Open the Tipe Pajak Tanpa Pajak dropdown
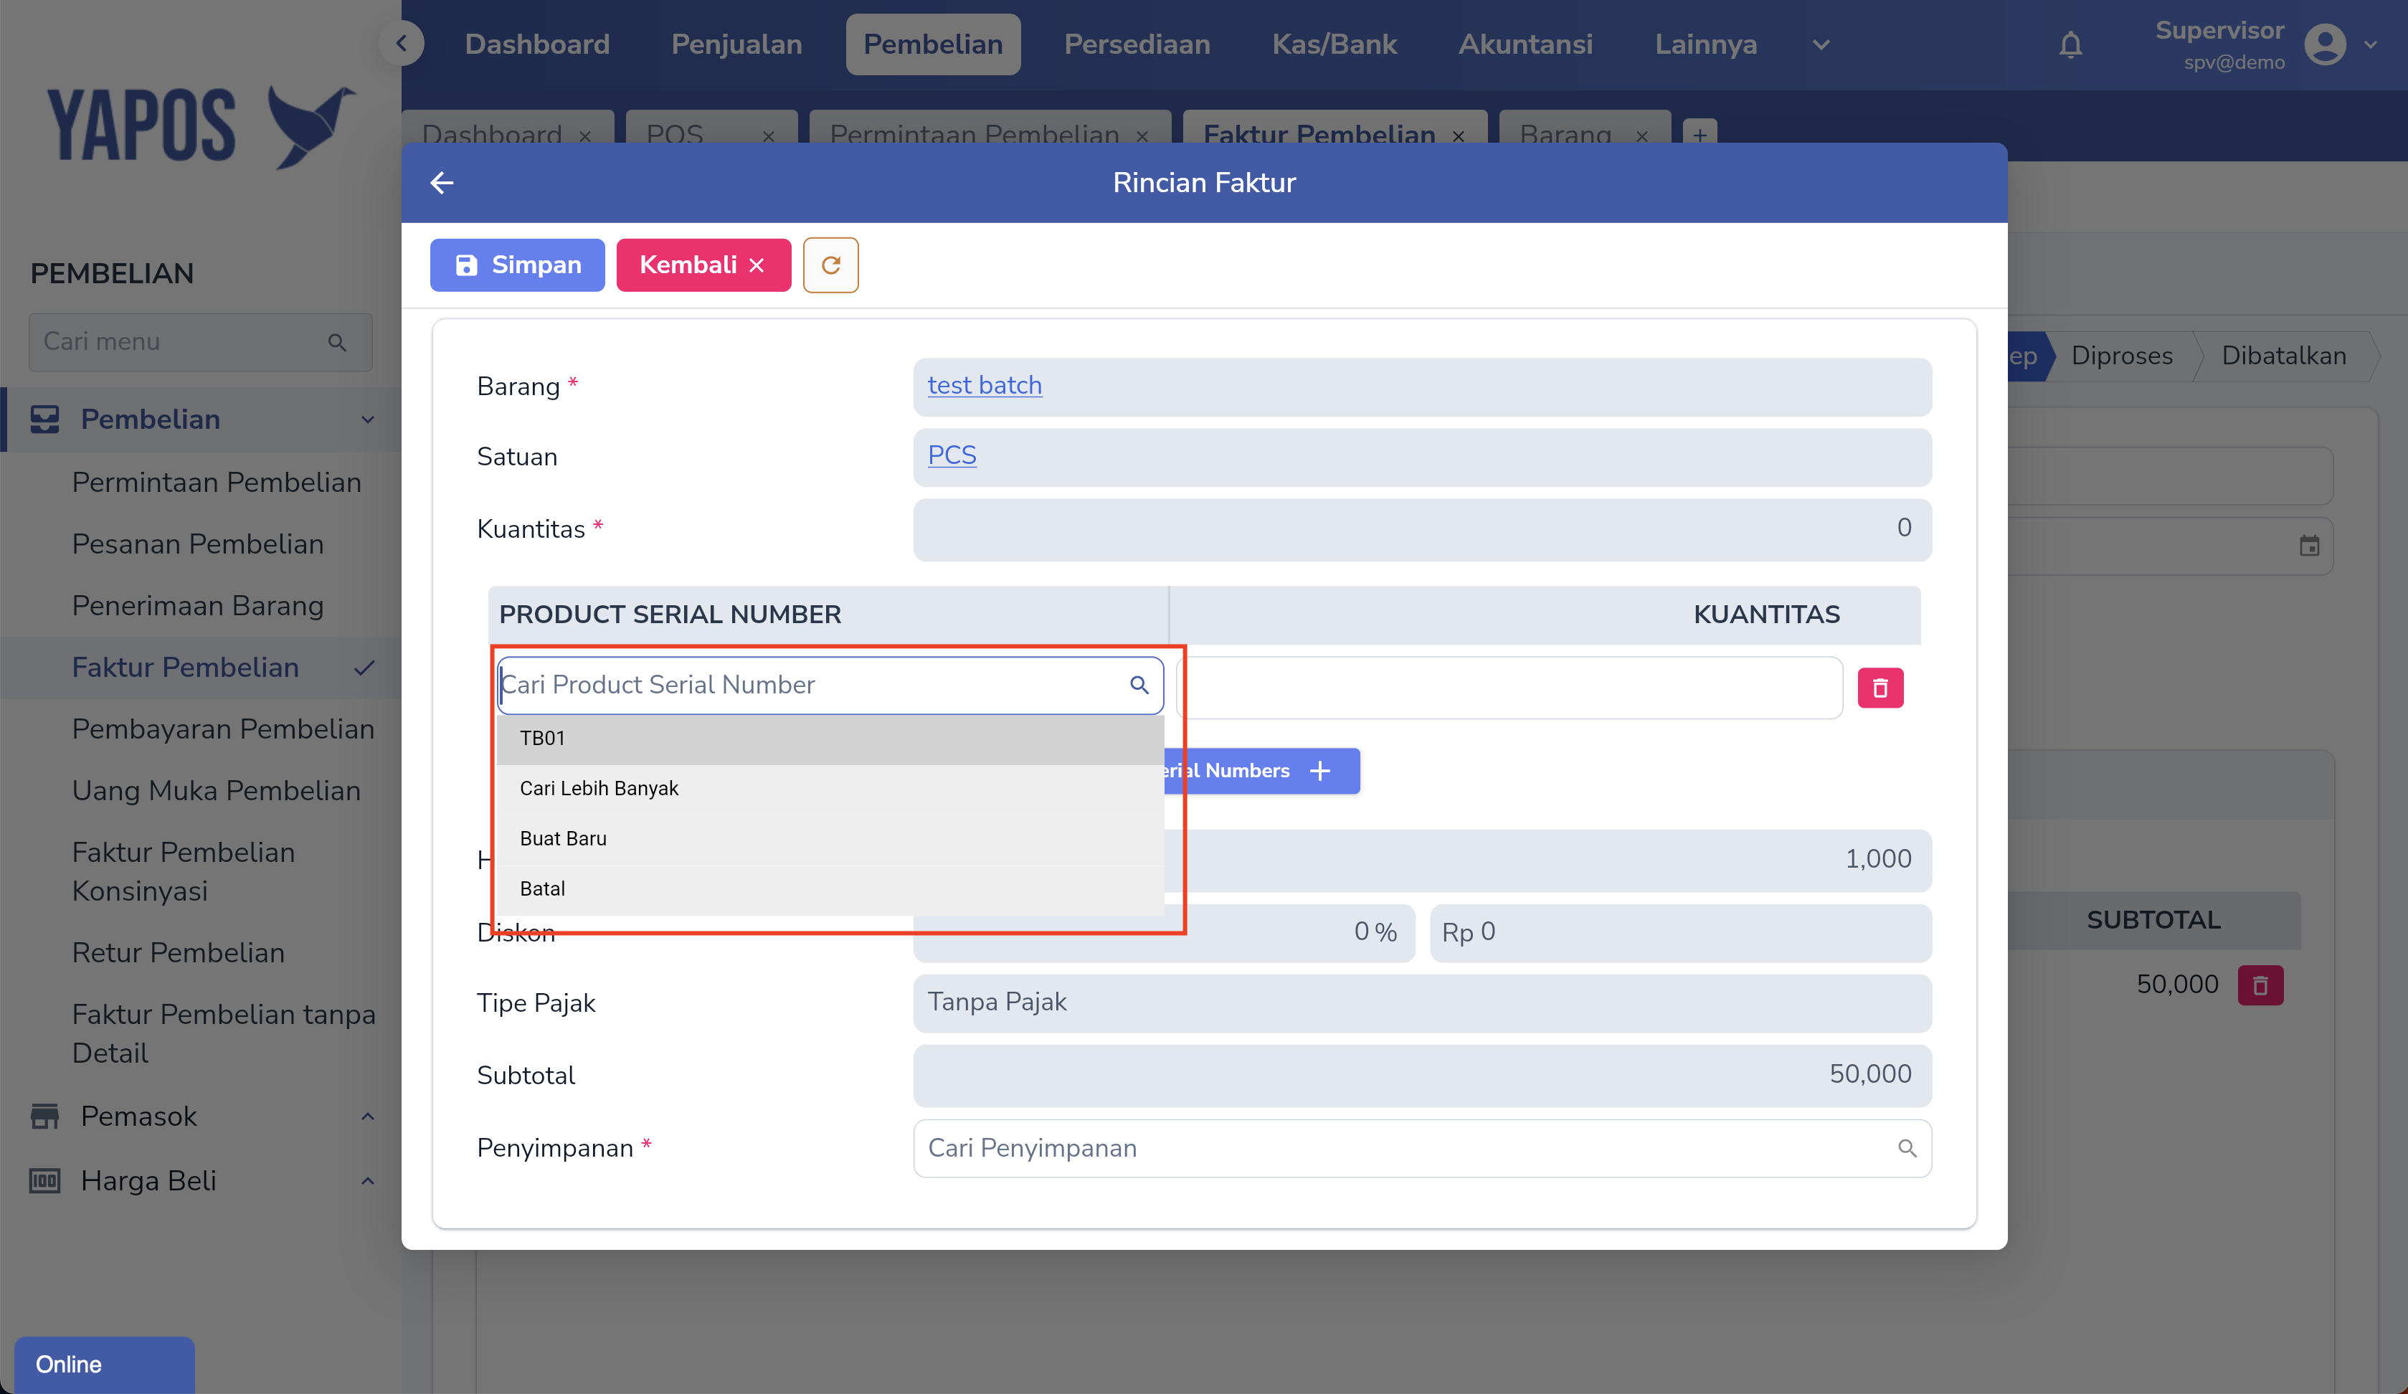 [1422, 1003]
